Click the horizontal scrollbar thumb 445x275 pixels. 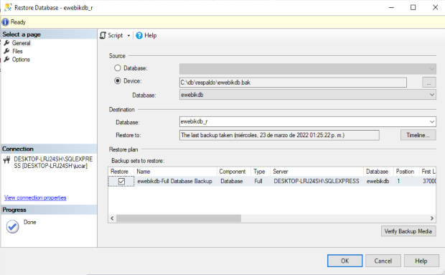tap(179, 218)
